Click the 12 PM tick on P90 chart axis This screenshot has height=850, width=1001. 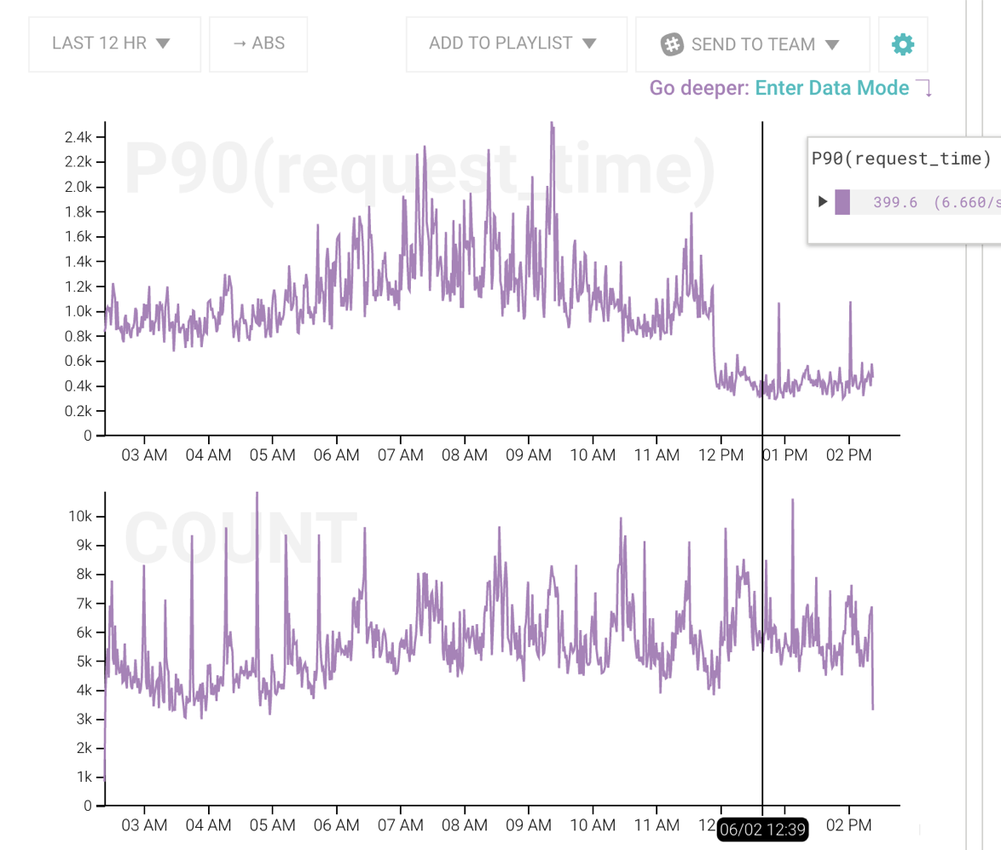[x=720, y=455]
